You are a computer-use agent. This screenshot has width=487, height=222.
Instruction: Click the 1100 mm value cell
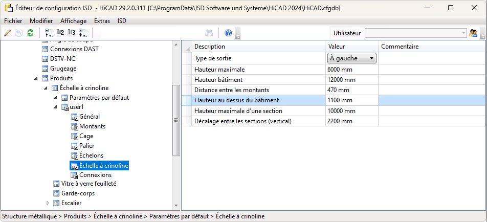click(352, 100)
